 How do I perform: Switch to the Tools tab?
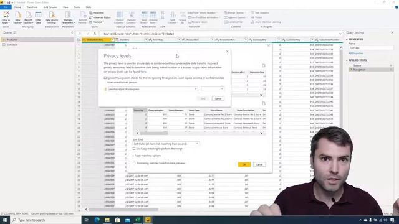click(x=77, y=7)
